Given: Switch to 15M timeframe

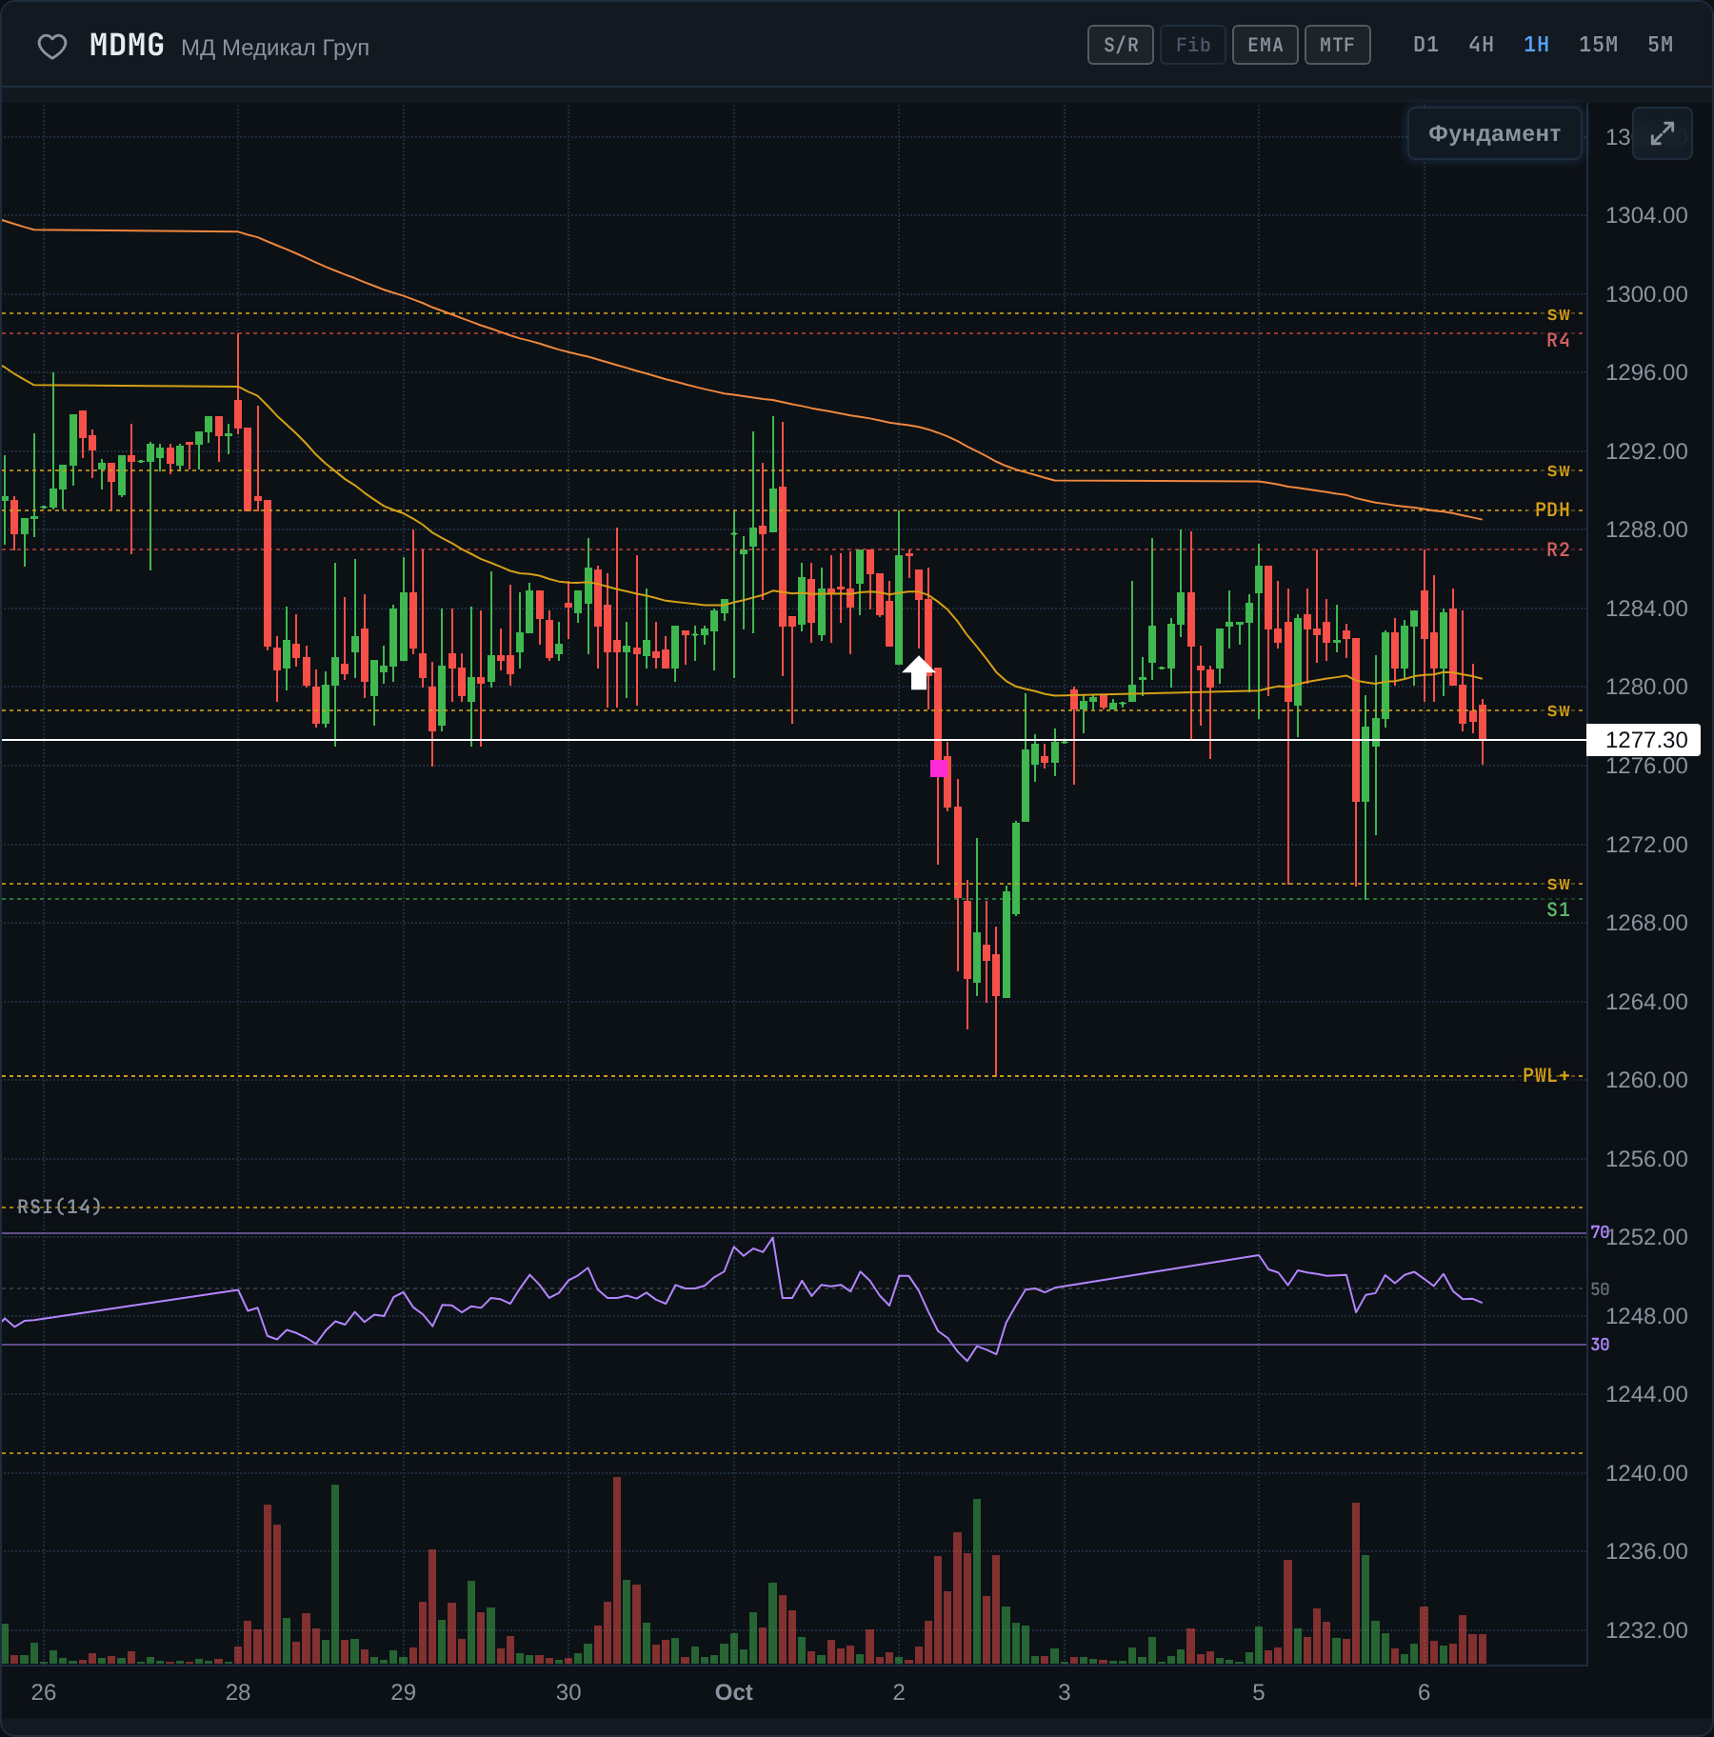Looking at the screenshot, I should pos(1598,45).
